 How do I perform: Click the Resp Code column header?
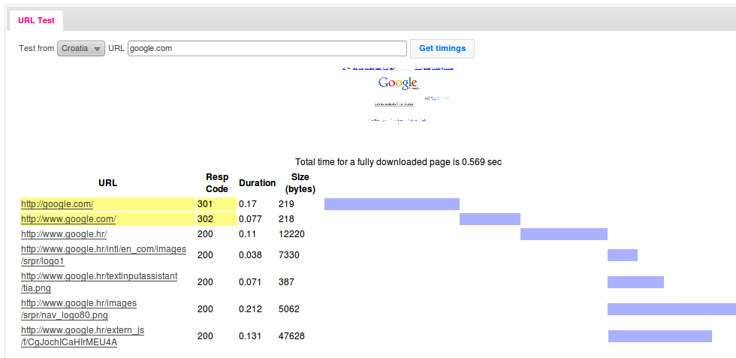point(217,183)
